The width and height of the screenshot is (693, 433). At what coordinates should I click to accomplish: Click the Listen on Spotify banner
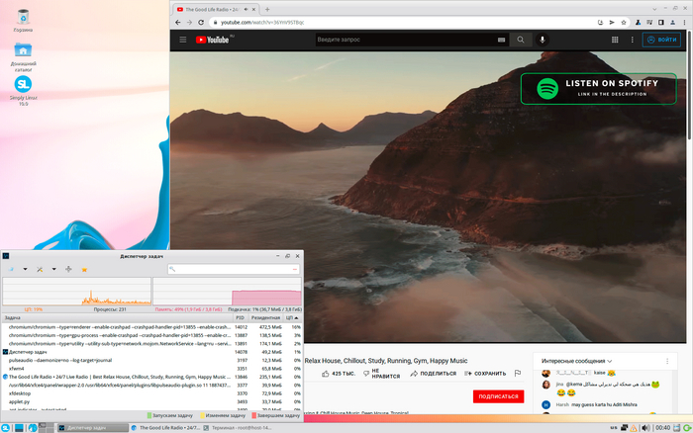coord(594,88)
